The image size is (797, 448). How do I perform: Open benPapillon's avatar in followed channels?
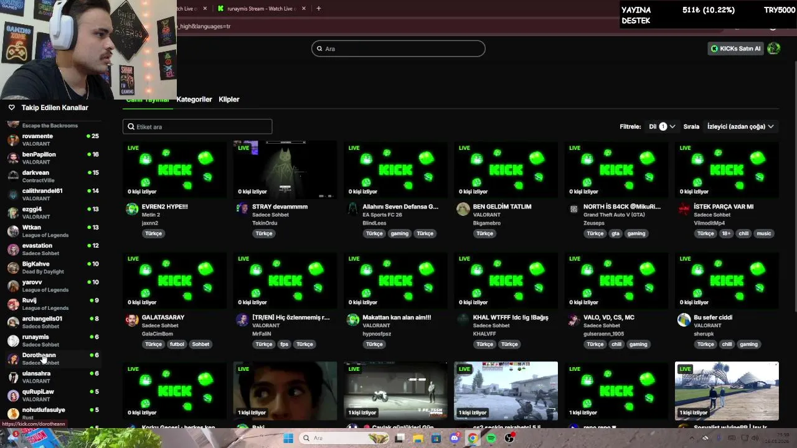point(13,158)
